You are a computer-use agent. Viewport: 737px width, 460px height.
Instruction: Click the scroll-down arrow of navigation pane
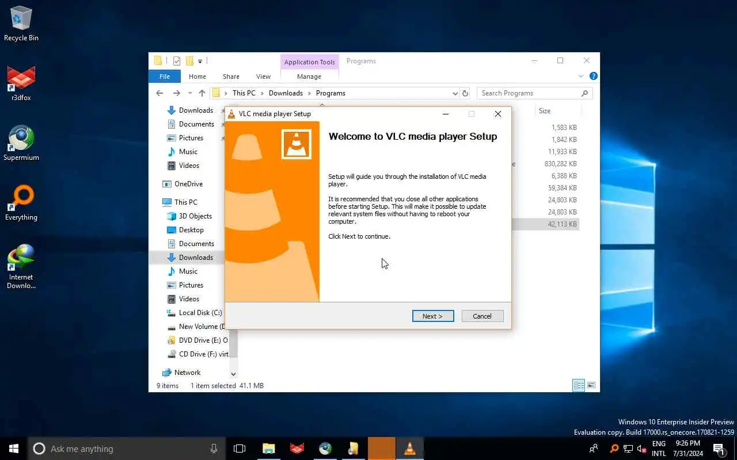pyautogui.click(x=233, y=374)
